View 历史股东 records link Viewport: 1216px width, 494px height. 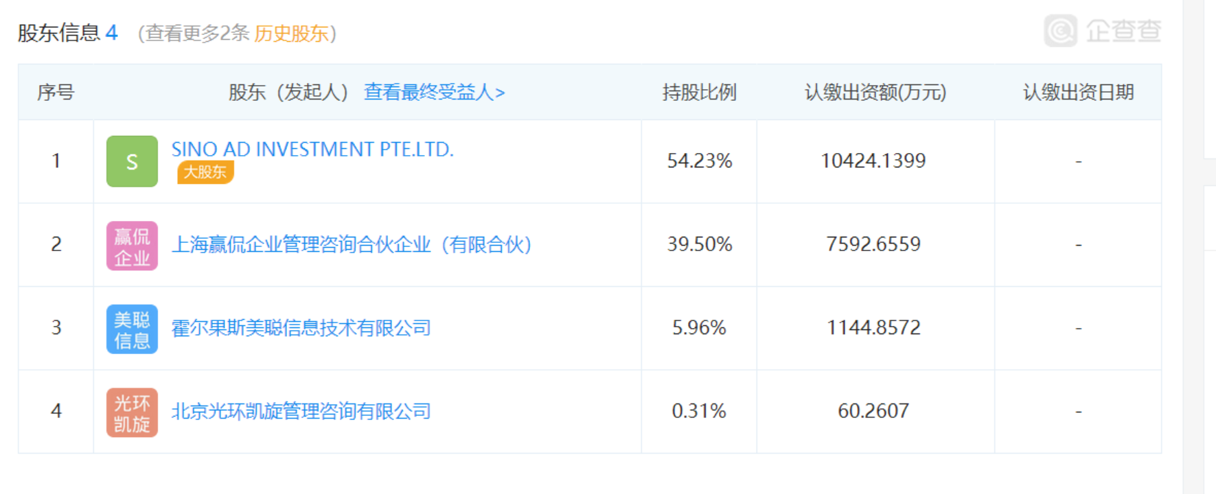click(291, 33)
